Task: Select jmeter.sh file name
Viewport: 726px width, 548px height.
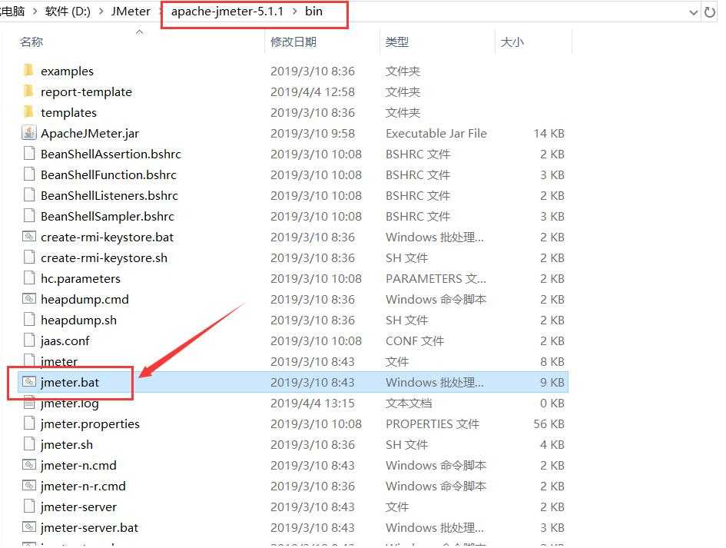Action: pos(67,445)
